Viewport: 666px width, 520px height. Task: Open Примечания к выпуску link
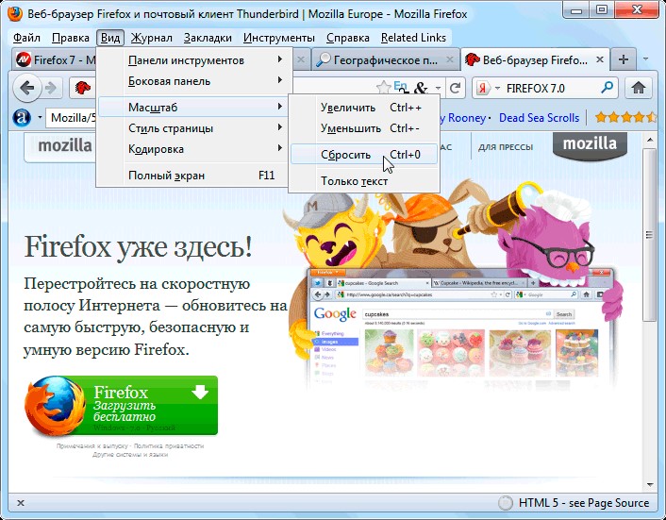click(x=92, y=446)
